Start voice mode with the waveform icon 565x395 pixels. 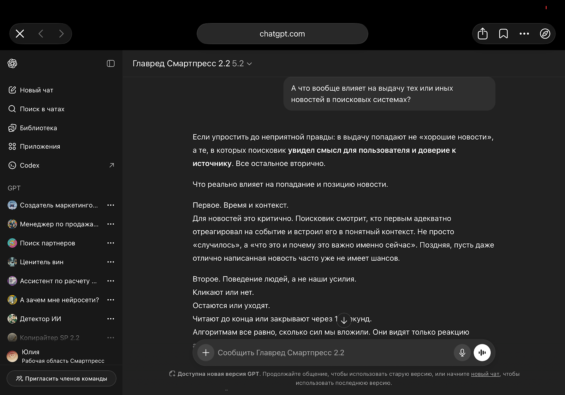482,352
